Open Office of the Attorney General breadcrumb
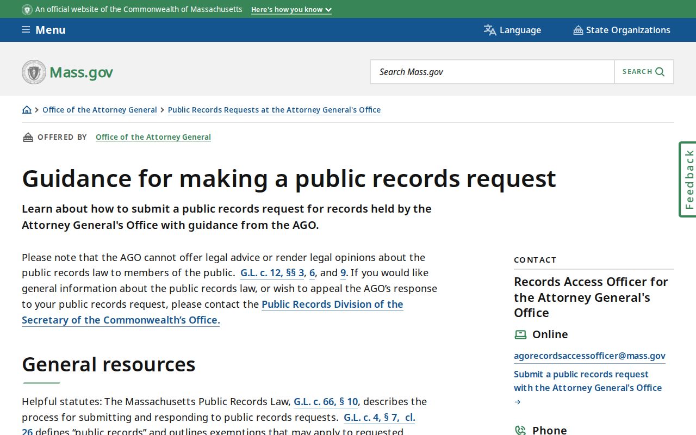This screenshot has height=435, width=696. click(100, 110)
